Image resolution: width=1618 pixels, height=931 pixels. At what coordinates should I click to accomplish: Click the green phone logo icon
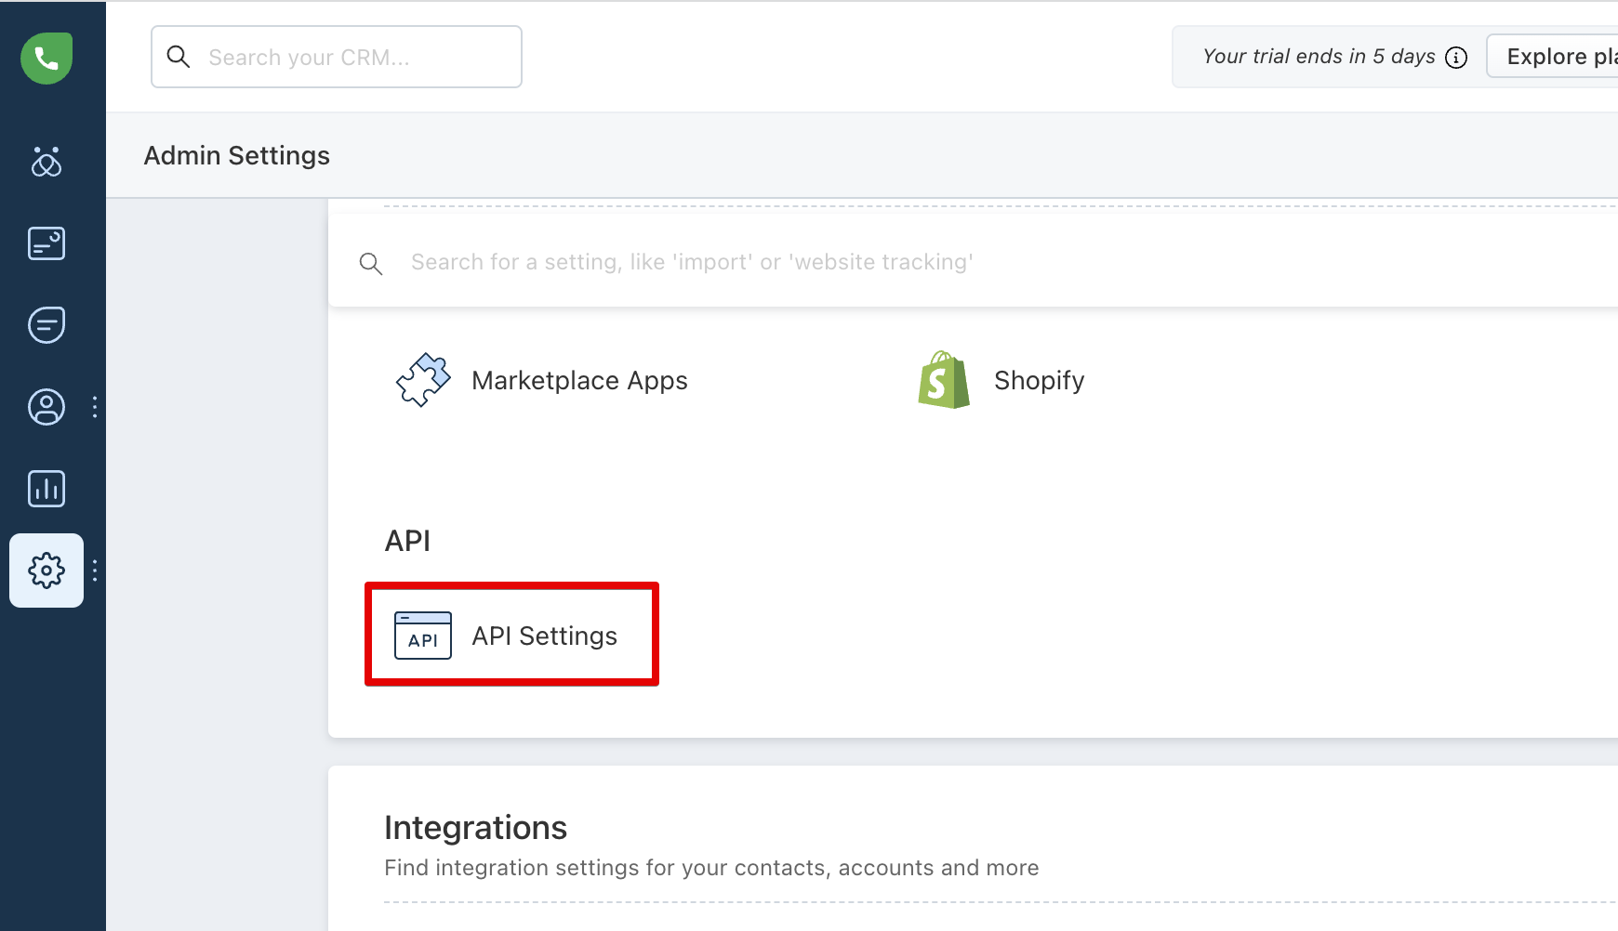point(46,59)
